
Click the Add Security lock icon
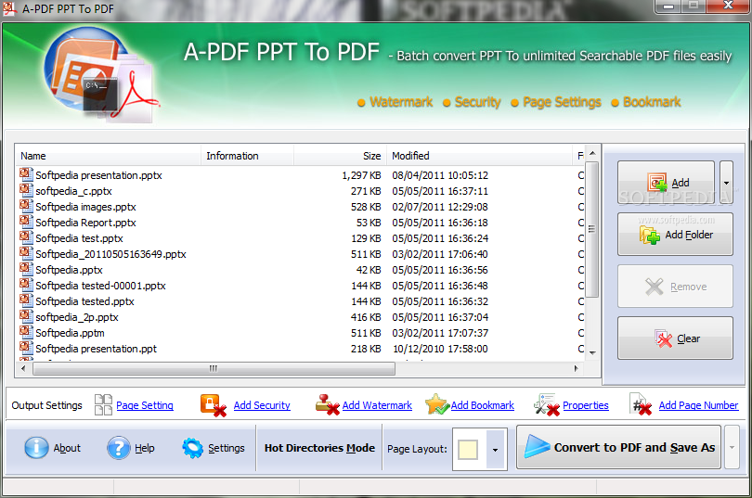click(x=213, y=404)
